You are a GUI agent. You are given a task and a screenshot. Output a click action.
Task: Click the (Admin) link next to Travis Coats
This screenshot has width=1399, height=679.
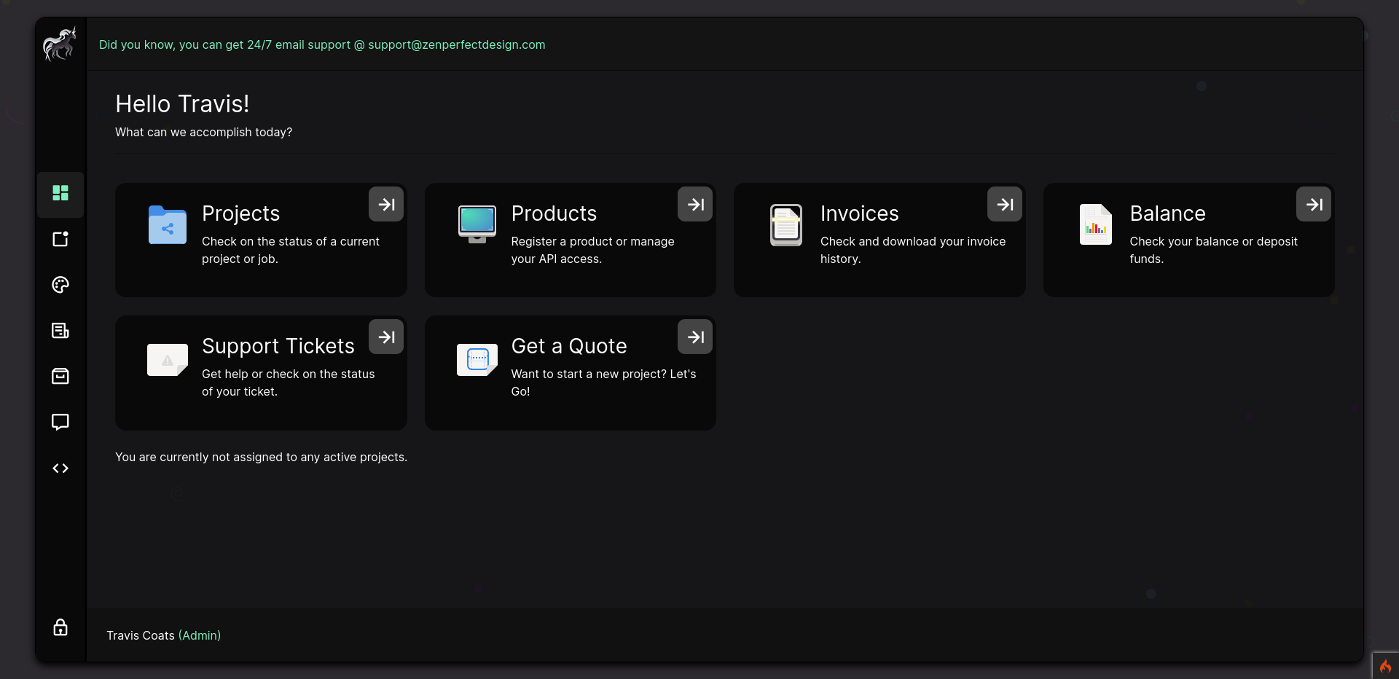click(200, 635)
